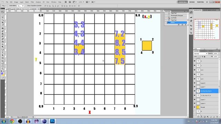Click the Delete layer trash icon
The image size is (221, 124).
pos(217,117)
